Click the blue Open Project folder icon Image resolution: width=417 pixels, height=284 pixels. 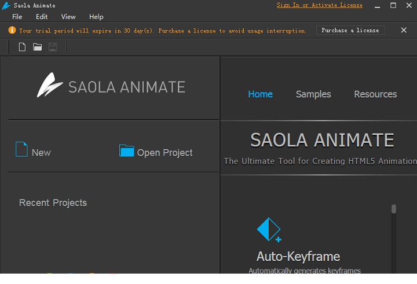coord(127,150)
